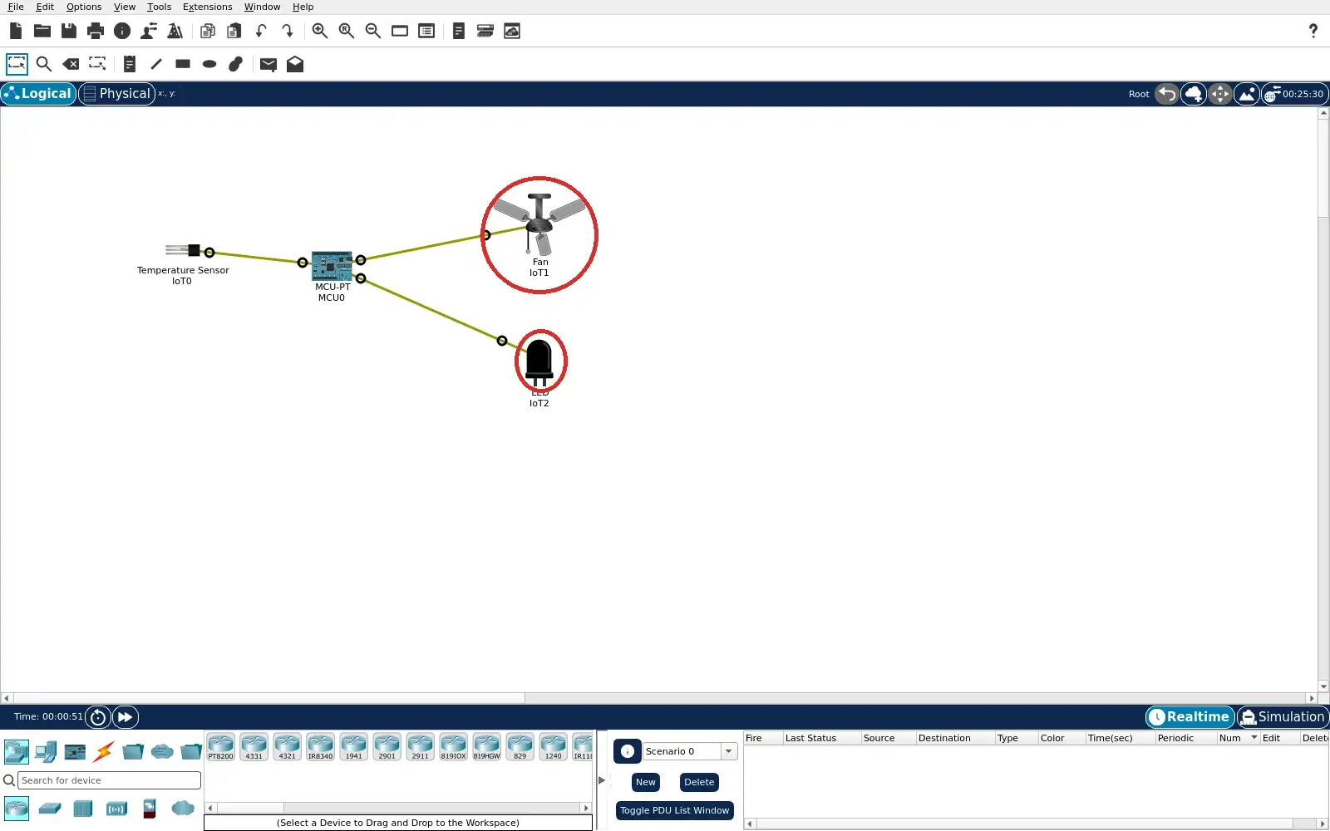The height and width of the screenshot is (831, 1330).
Task: Redo with the redo arrow icon
Action: (x=288, y=31)
